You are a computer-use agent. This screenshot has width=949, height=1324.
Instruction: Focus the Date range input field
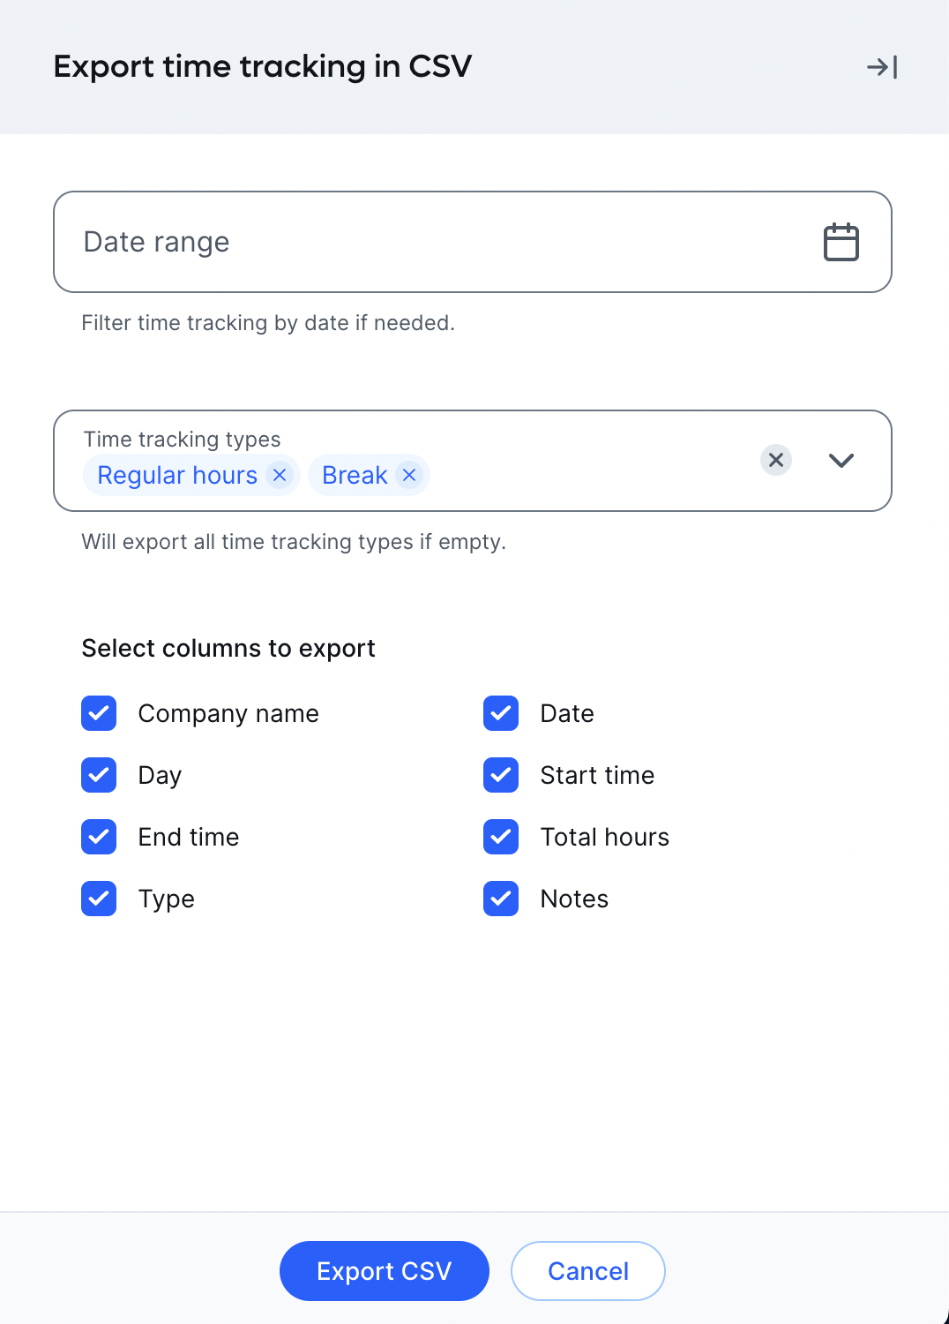point(473,242)
